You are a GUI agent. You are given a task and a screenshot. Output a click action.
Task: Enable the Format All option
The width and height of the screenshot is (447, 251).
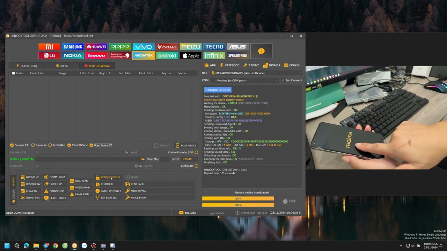[x=39, y=145]
